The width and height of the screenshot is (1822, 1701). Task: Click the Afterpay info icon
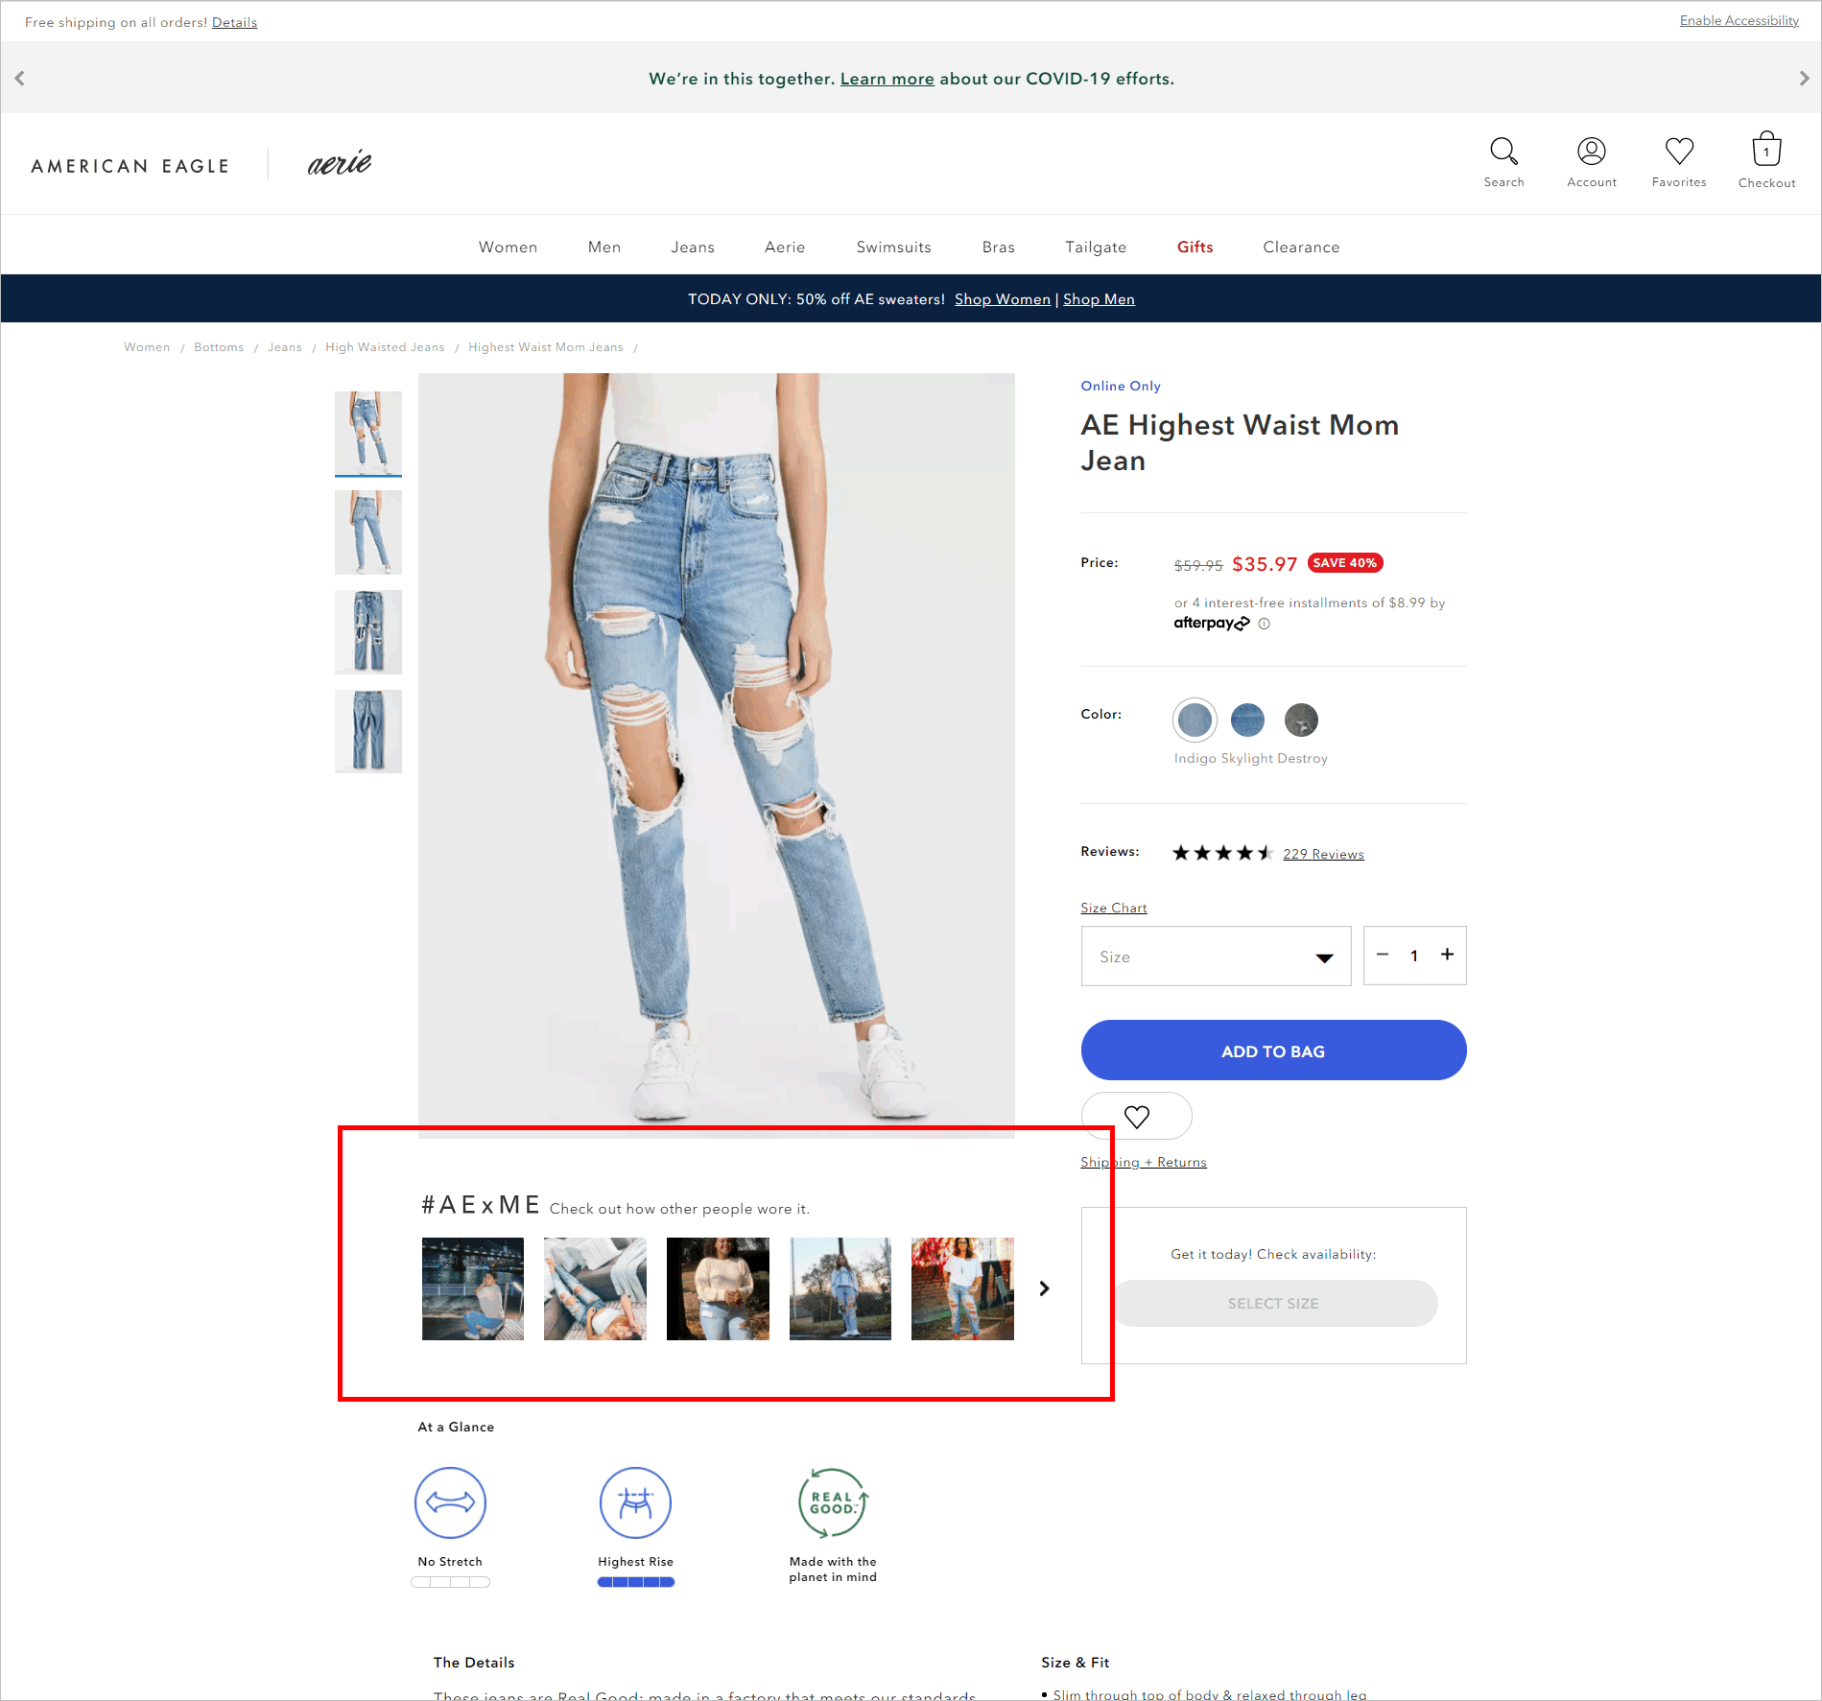tap(1265, 624)
